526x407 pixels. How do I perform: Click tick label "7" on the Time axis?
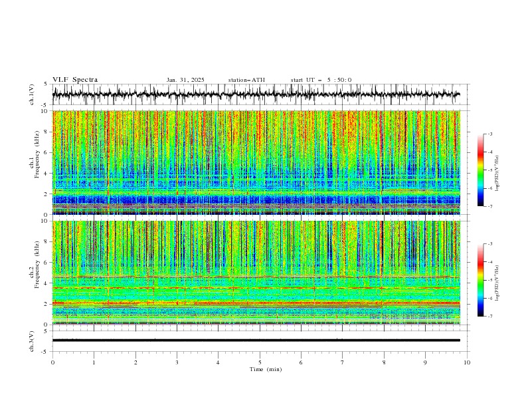pos(343,362)
